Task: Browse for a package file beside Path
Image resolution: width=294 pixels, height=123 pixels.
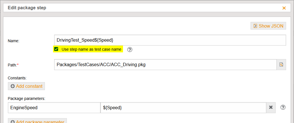Action: 281,65
